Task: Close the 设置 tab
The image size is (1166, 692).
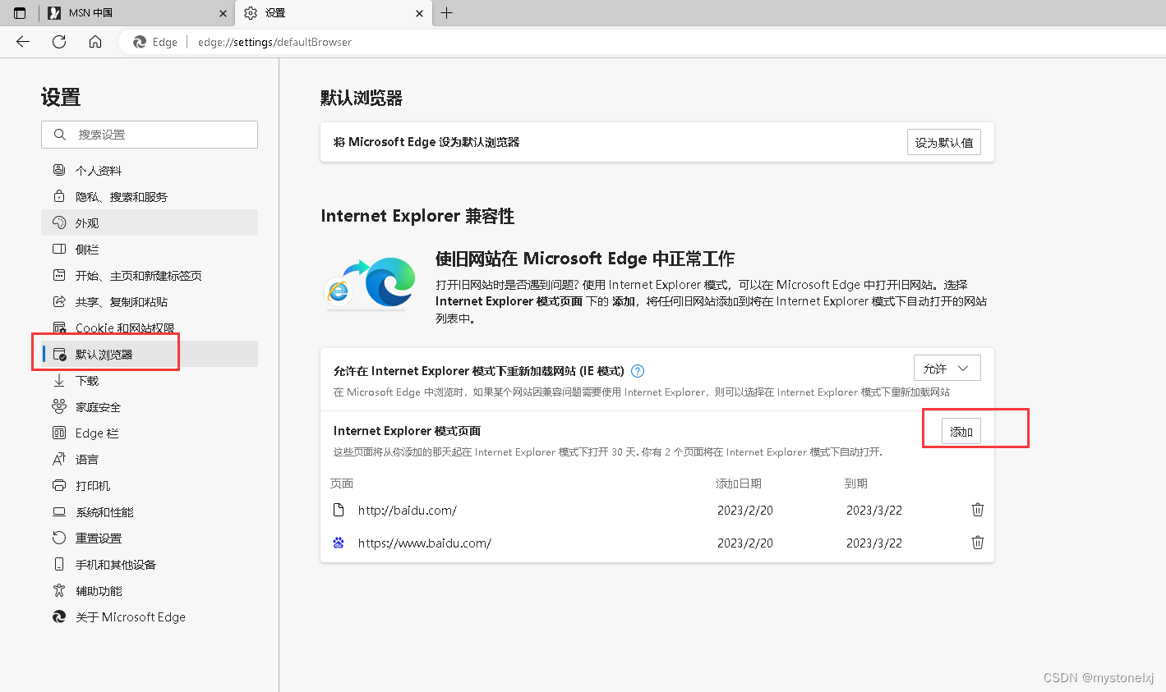Action: pyautogui.click(x=419, y=13)
